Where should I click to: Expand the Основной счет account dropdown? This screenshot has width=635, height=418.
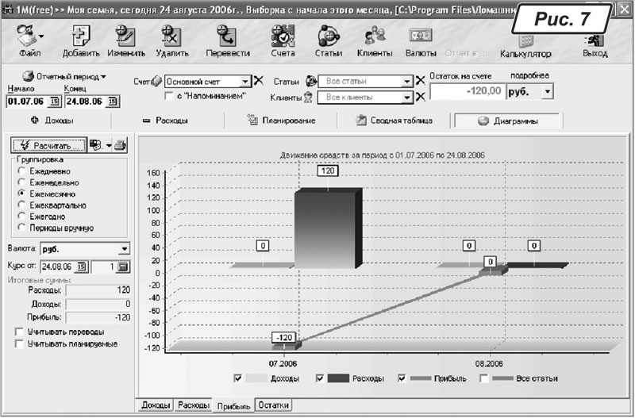coord(244,82)
